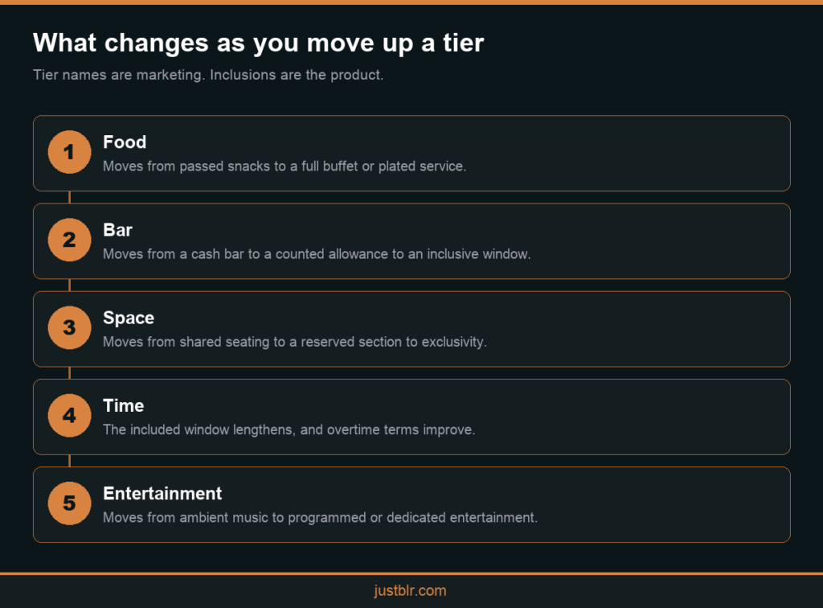This screenshot has height=608, width=823.
Task: Click the orange number 1 circle
Action: click(69, 152)
